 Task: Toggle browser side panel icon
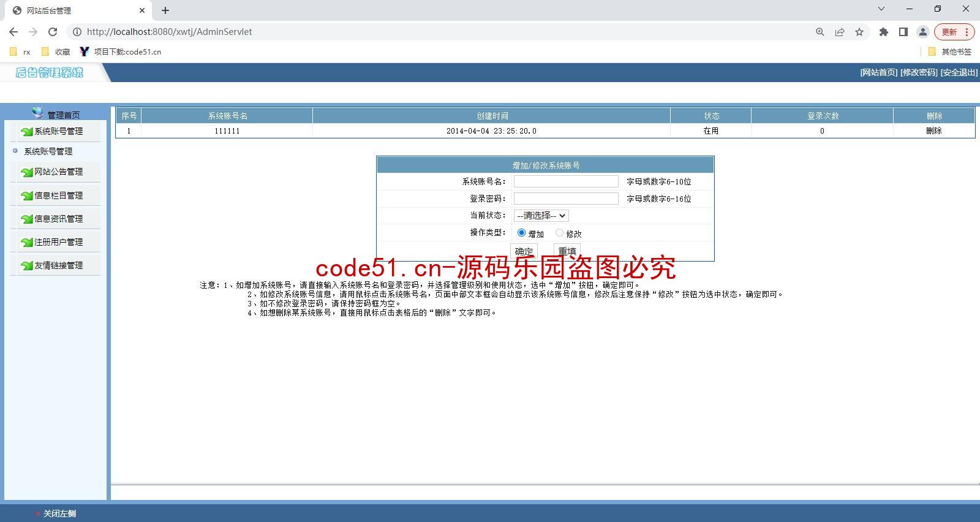[x=903, y=32]
